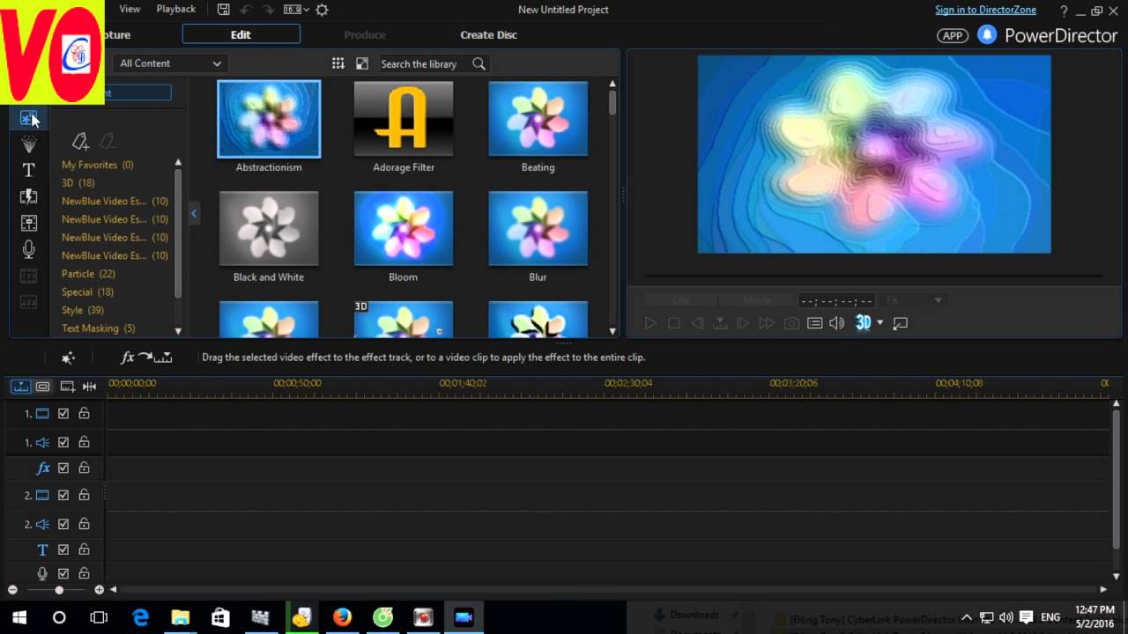Open the Title Room icon

coord(28,170)
